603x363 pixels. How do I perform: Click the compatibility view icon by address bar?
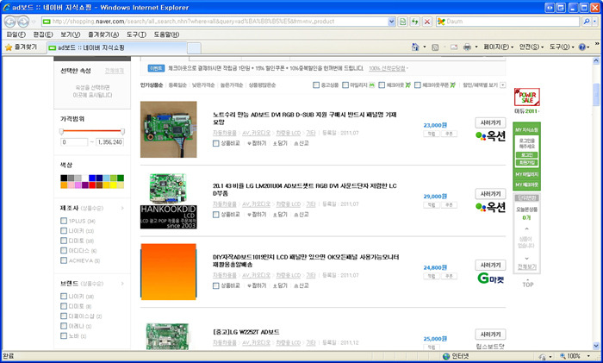coord(402,22)
